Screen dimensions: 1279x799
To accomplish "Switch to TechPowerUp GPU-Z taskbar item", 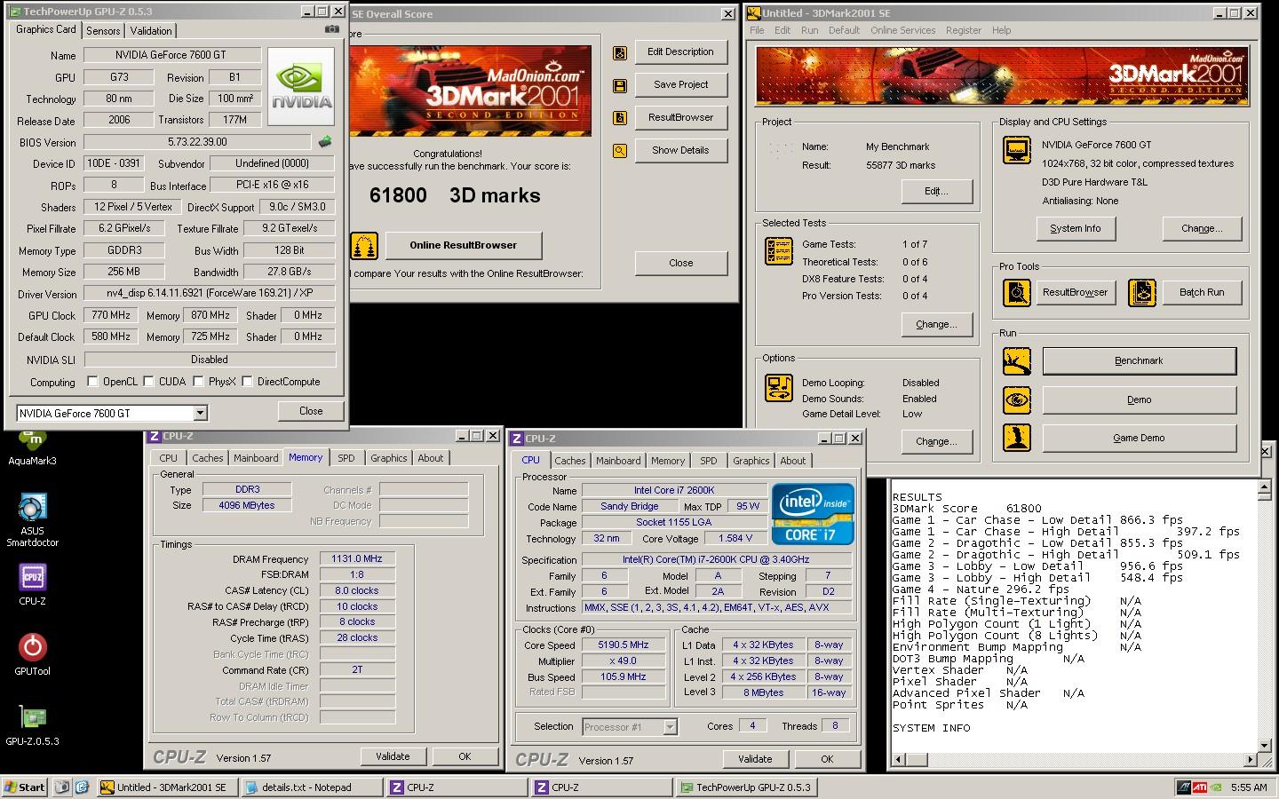I will click(x=747, y=787).
